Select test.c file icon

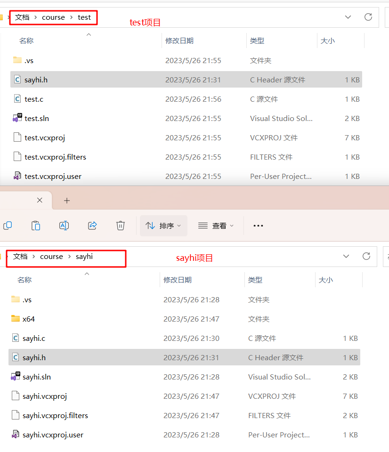(x=17, y=98)
